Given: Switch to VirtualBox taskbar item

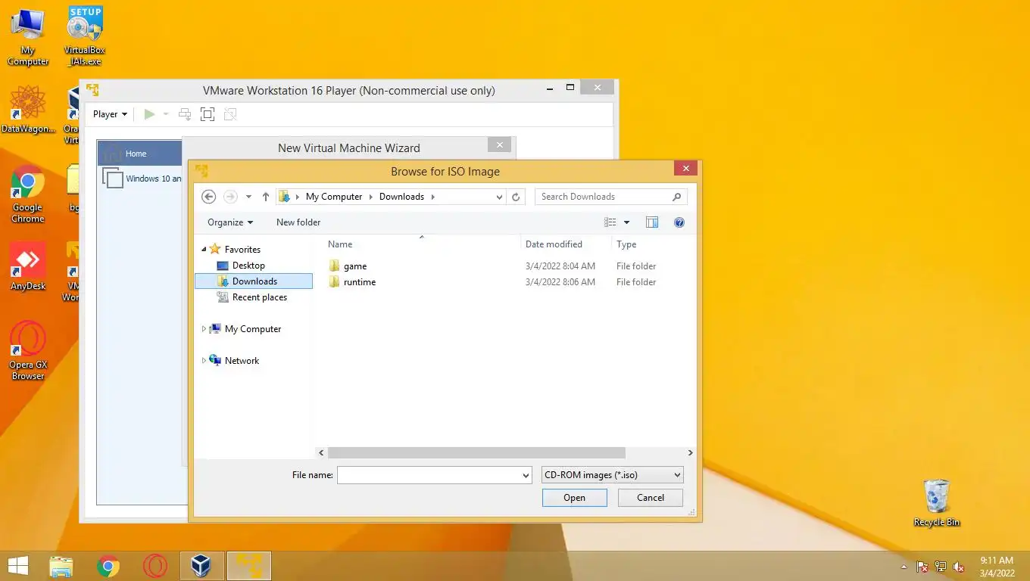Looking at the screenshot, I should [202, 566].
